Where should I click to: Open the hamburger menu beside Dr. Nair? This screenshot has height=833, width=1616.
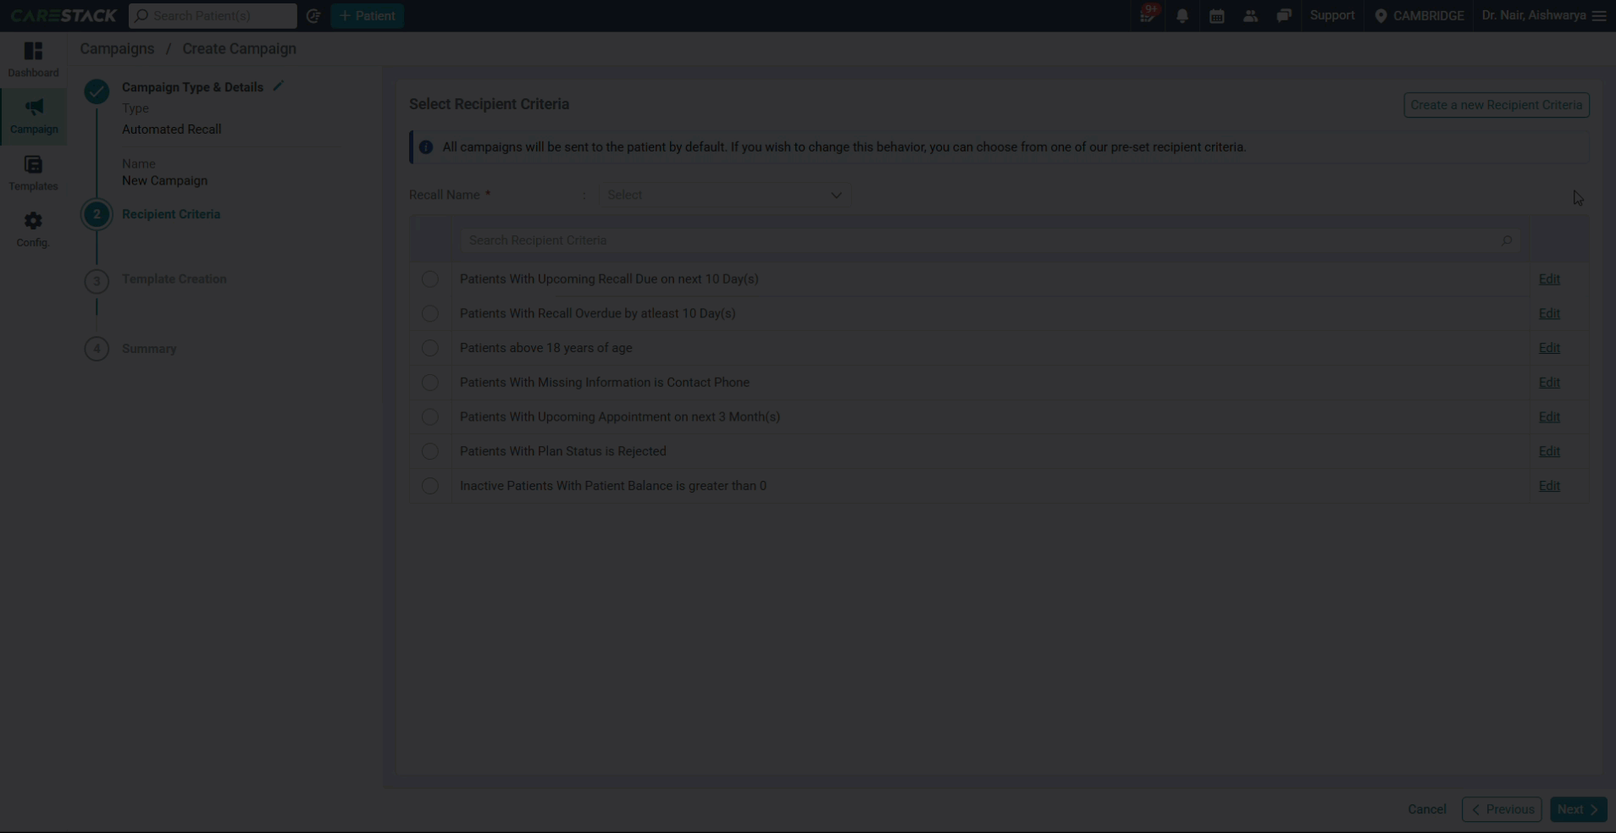point(1599,15)
